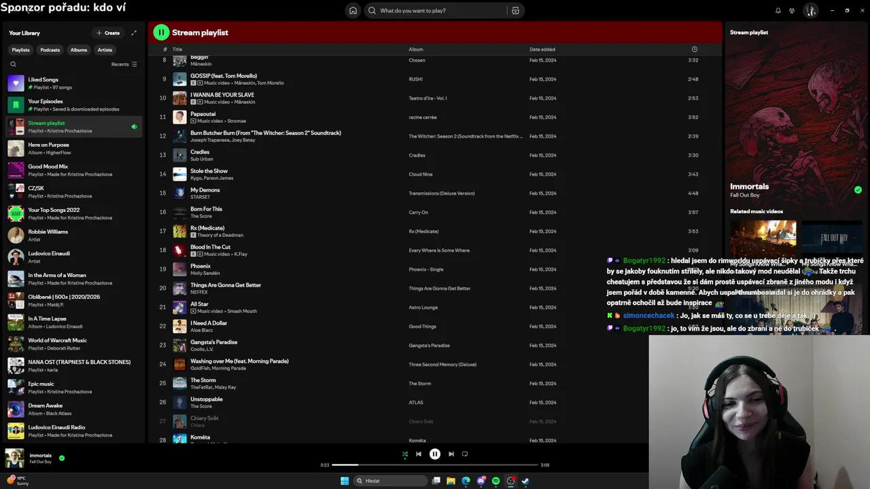Image resolution: width=870 pixels, height=489 pixels.
Task: Open Stream playlist header in right panel
Action: (x=749, y=33)
